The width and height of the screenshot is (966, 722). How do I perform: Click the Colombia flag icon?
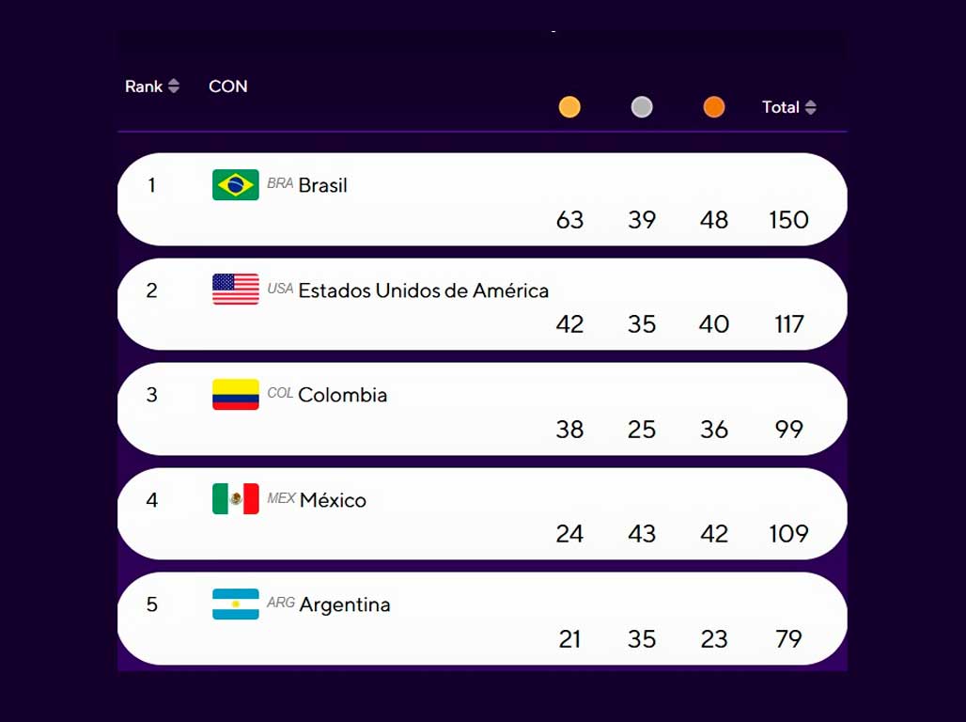pyautogui.click(x=236, y=395)
